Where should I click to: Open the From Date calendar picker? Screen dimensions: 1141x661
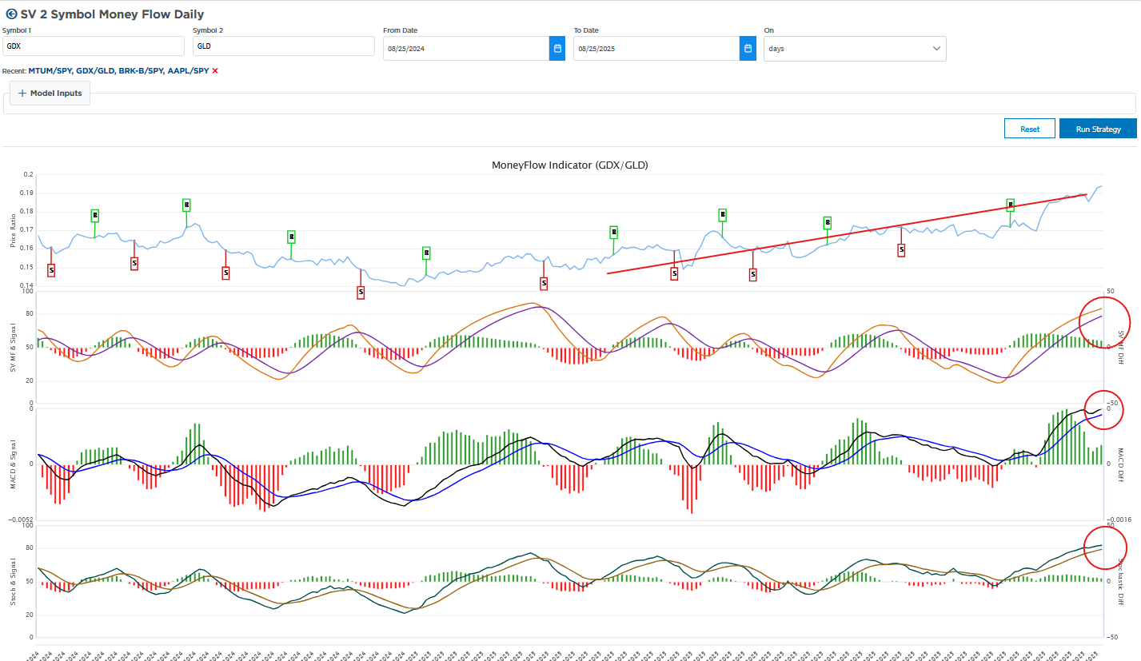click(557, 49)
